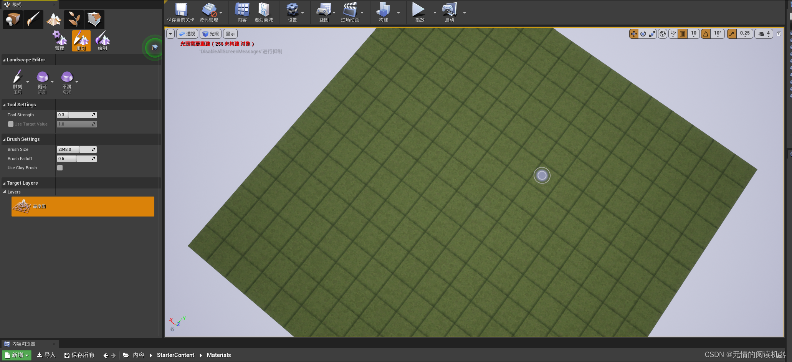Collapse the Landscape Editor section
792x362 pixels.
[x=4, y=60]
